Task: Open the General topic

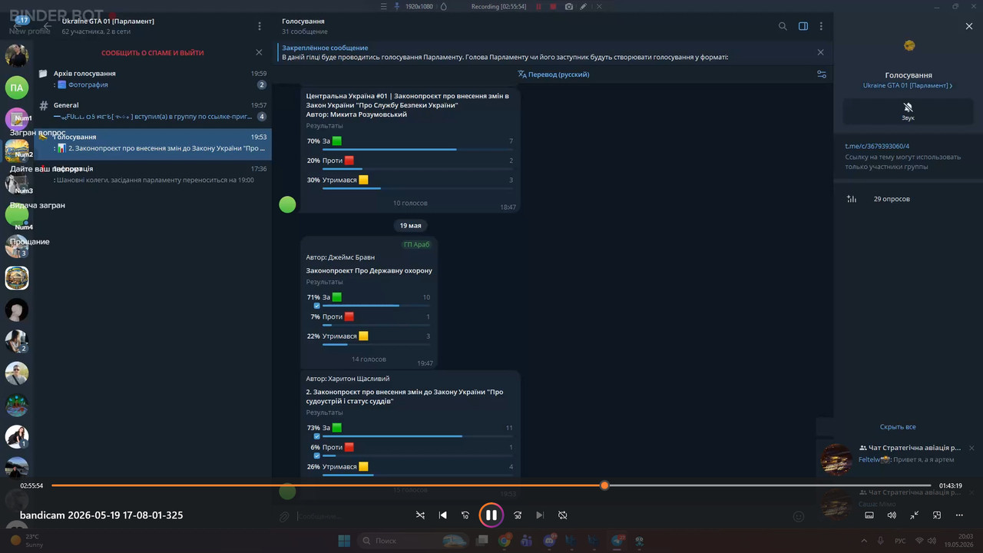Action: tap(153, 111)
